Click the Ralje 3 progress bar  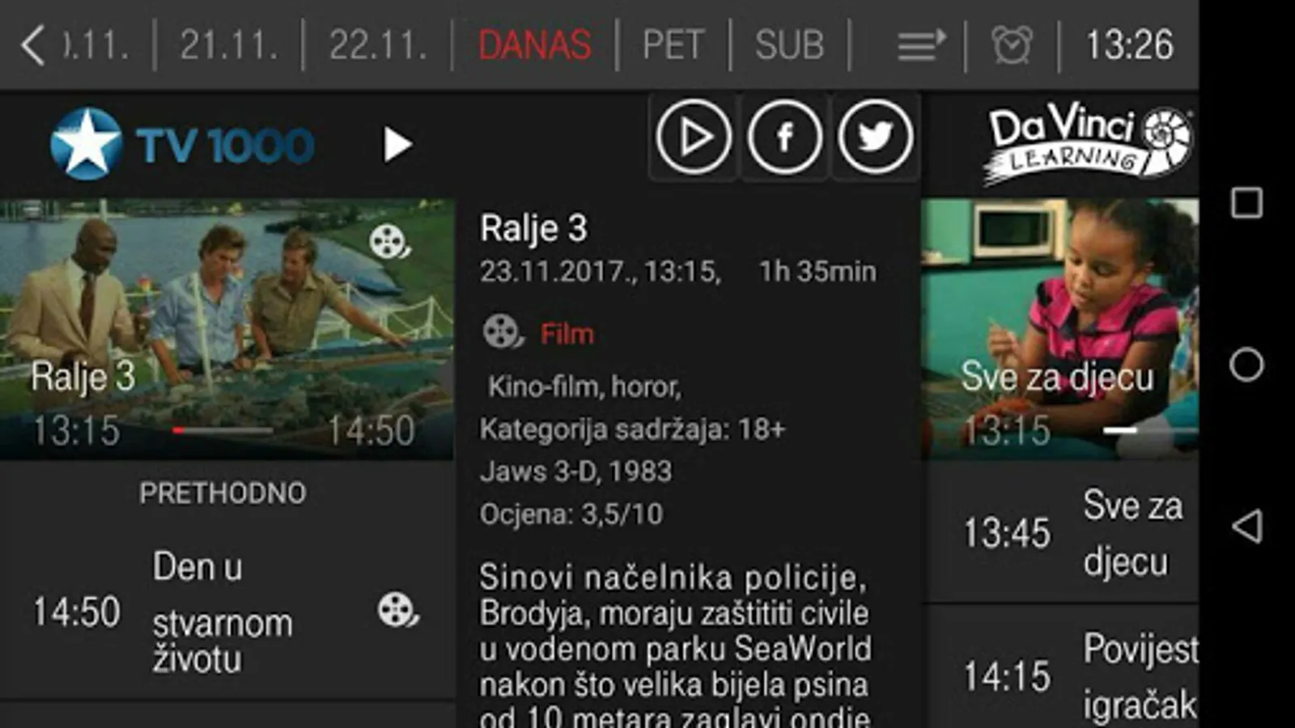pos(223,430)
